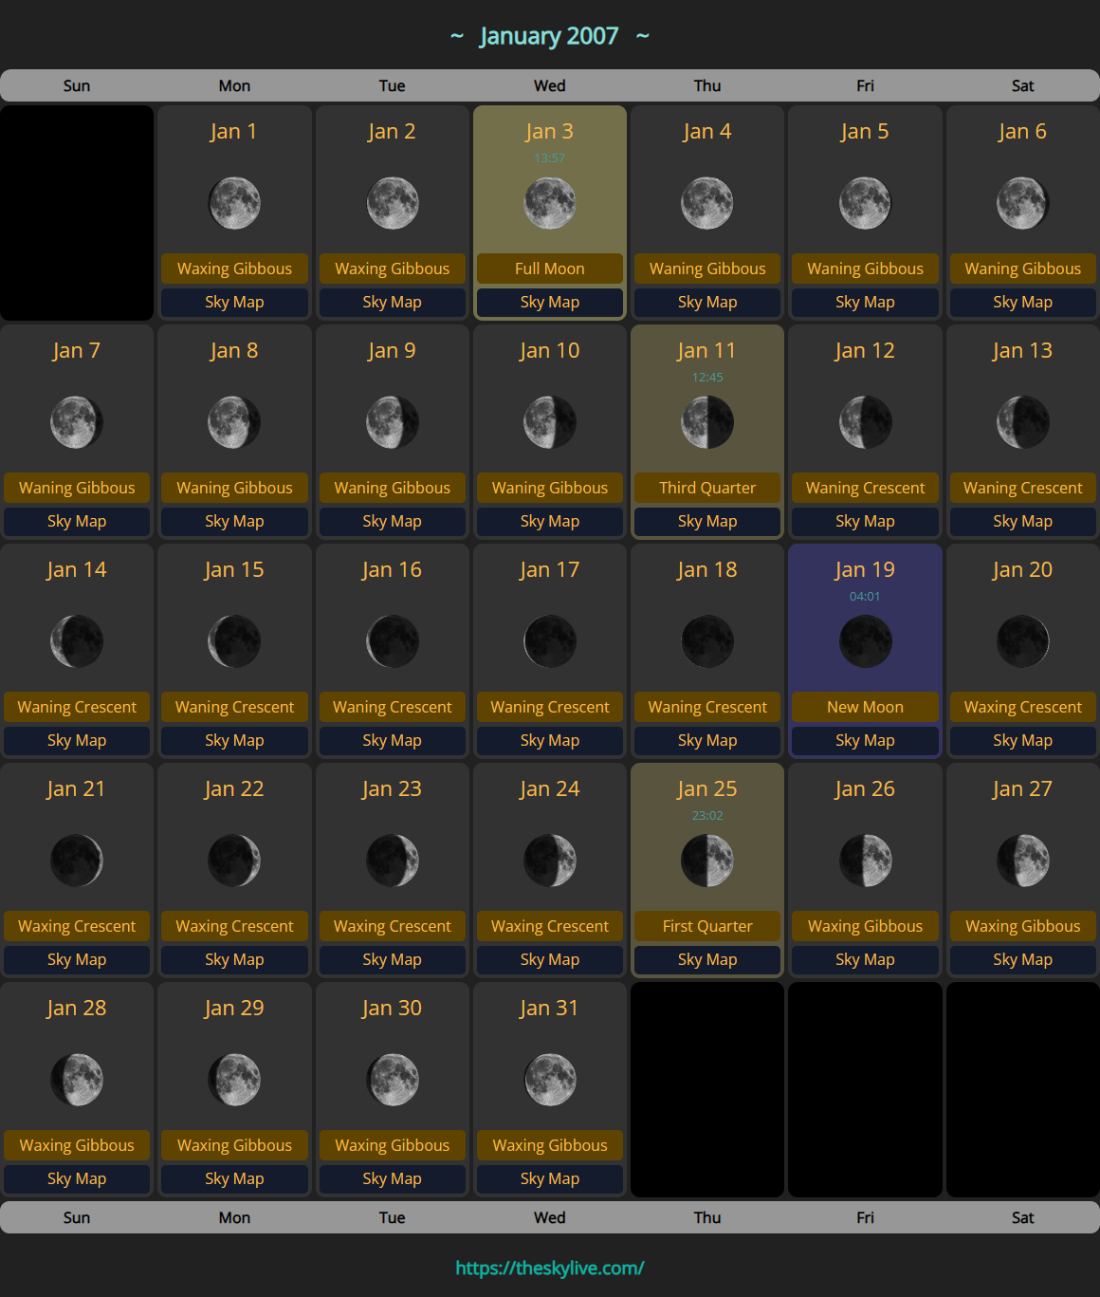Click the New Moon label on Jan 19
1100x1297 pixels.
point(865,707)
